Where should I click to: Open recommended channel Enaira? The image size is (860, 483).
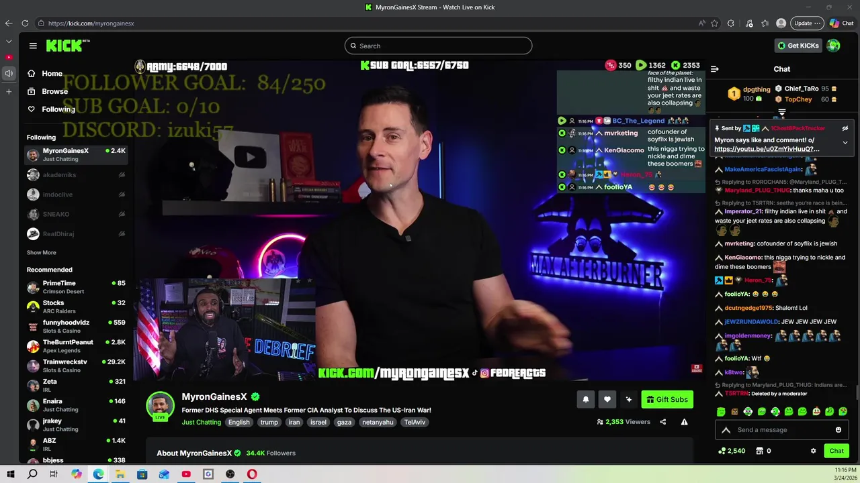(75, 405)
